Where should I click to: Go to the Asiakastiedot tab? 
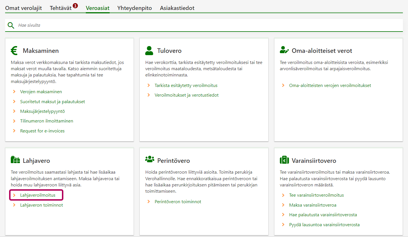pos(177,8)
